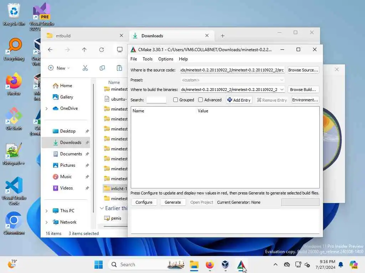Open Videos in the navigation pane
365x273 pixels.
(x=66, y=188)
